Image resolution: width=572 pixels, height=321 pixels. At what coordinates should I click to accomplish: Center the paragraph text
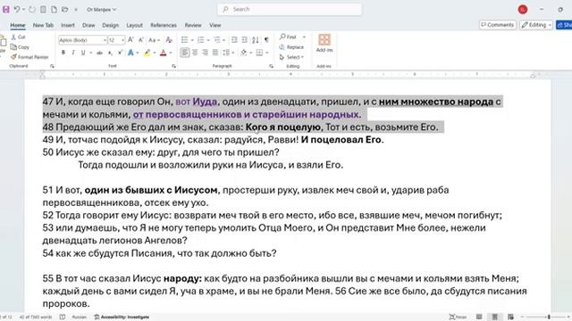click(x=195, y=53)
